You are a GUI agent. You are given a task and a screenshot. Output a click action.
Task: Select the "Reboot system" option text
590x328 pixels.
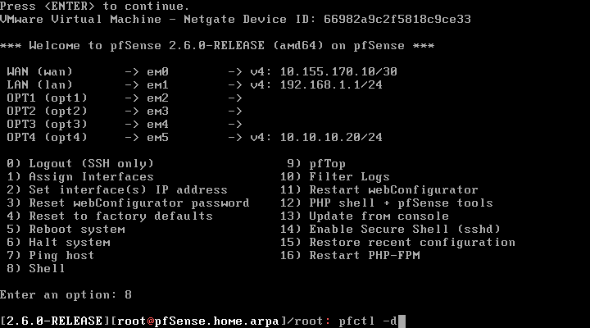(x=75, y=229)
